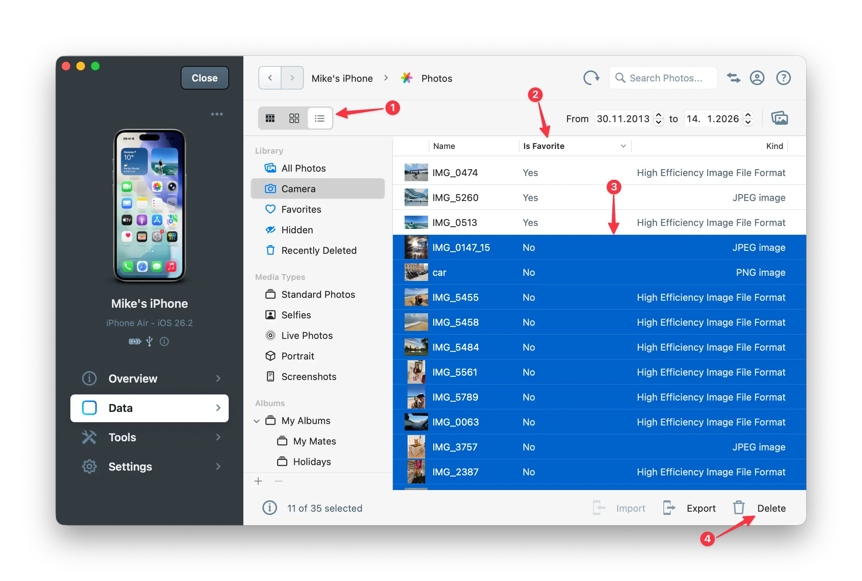This screenshot has height=581, width=862.
Task: Increment the 'to' date stepper
Action: coord(748,115)
